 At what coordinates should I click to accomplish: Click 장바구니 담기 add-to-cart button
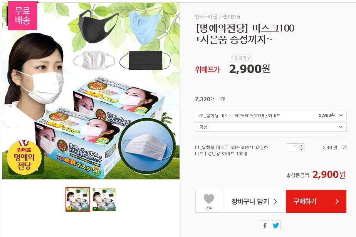254,201
